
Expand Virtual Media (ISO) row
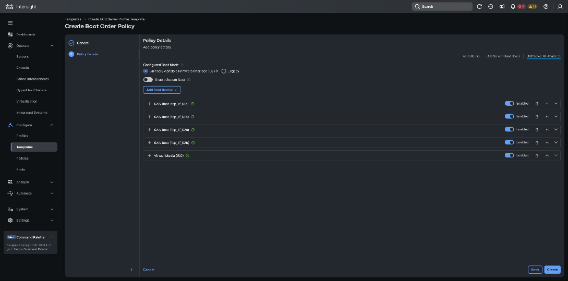point(149,156)
